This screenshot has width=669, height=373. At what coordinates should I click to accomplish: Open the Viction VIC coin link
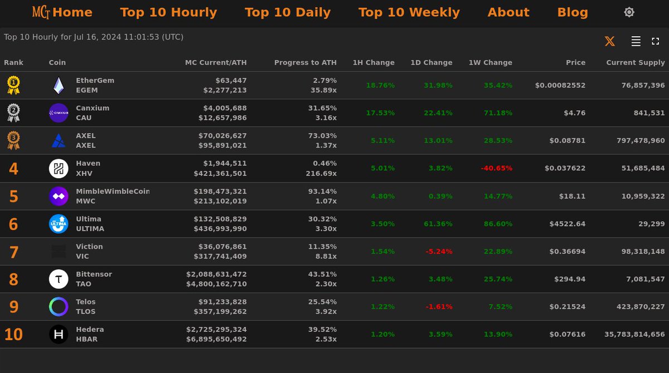pos(89,251)
